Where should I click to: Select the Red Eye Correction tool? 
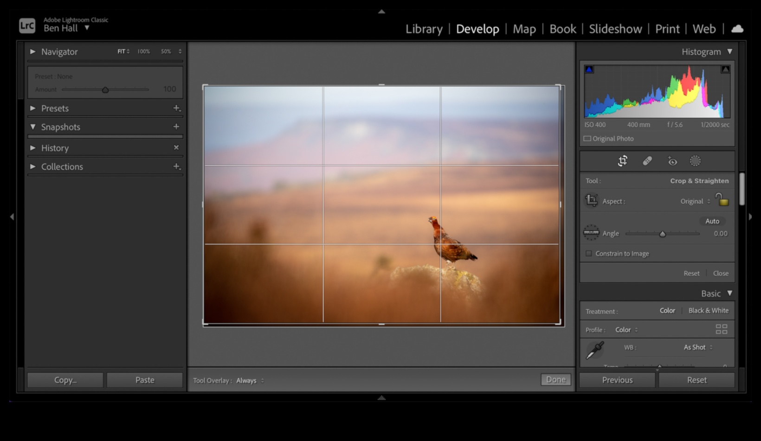(672, 161)
